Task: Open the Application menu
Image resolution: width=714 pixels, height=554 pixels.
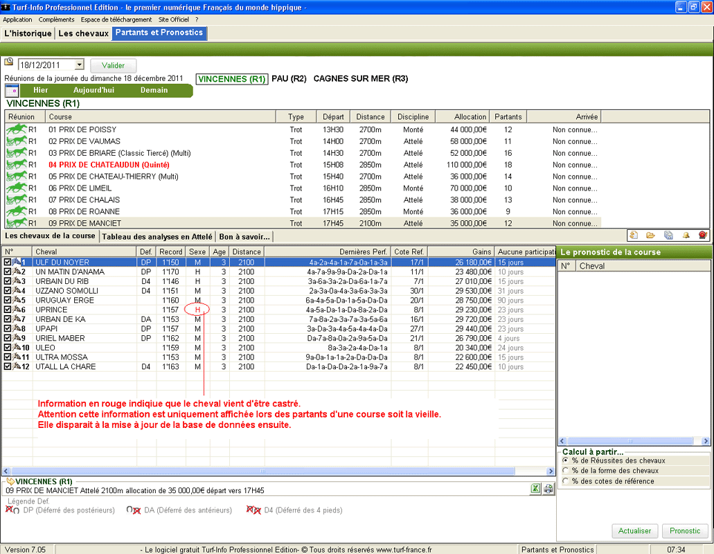Action: click(17, 19)
